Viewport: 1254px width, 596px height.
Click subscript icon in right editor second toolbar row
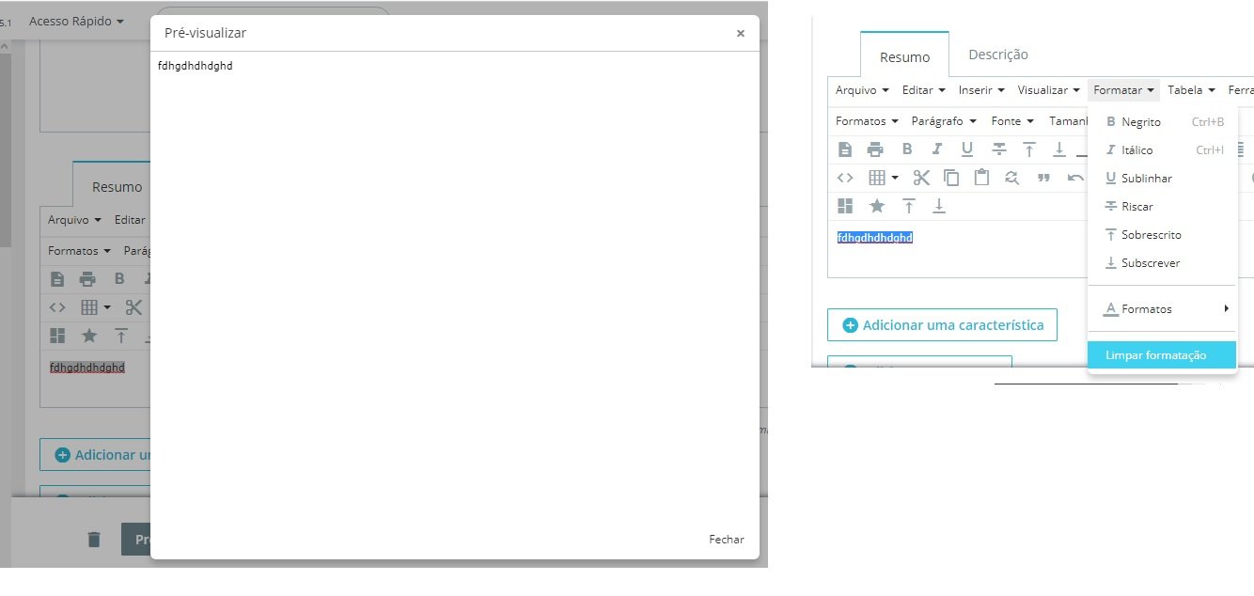click(1059, 149)
